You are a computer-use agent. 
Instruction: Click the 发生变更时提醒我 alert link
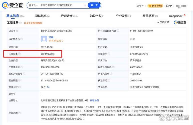click(33, 23)
